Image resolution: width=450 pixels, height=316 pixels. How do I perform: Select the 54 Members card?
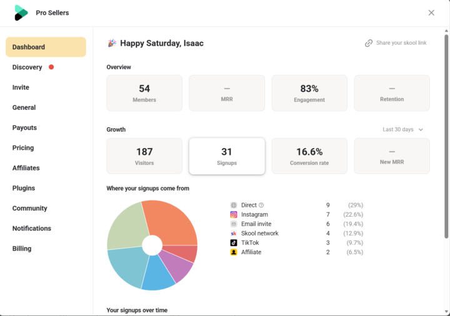[144, 93]
